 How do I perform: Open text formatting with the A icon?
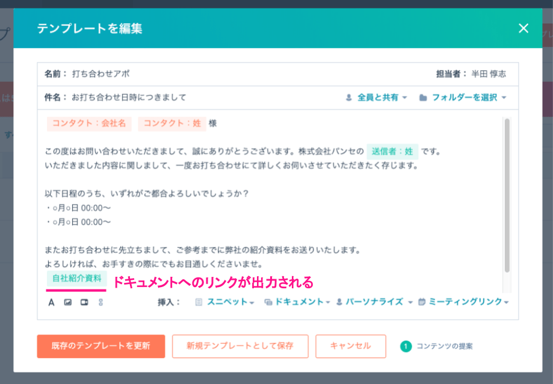pos(51,302)
